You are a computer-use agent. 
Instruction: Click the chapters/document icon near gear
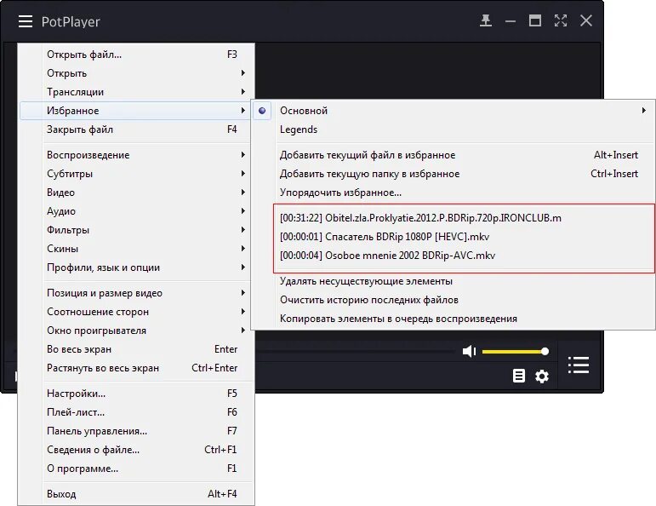tap(519, 376)
